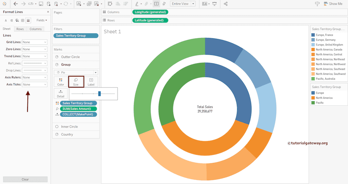
Task: Click the mark size slider handle
Action: pos(100,94)
